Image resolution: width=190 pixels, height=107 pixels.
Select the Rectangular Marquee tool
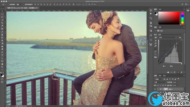(2, 14)
